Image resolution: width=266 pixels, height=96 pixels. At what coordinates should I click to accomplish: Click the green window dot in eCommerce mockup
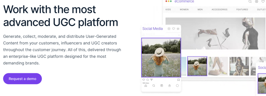tap(171, 1)
